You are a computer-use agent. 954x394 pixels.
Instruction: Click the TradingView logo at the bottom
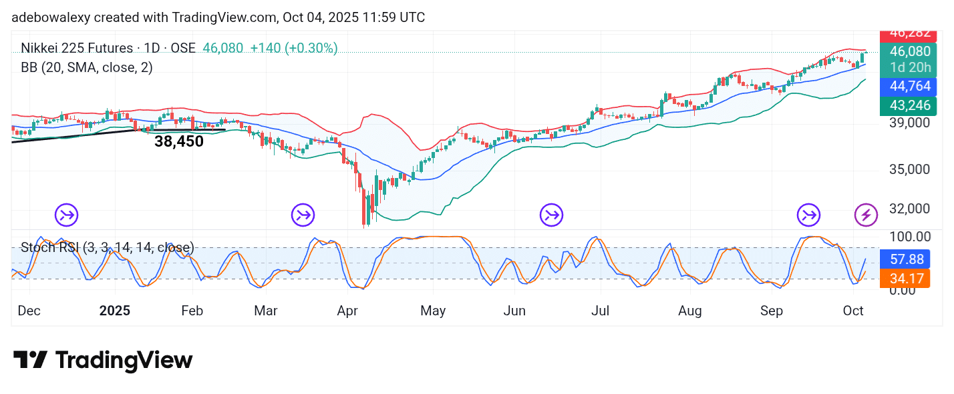(103, 361)
